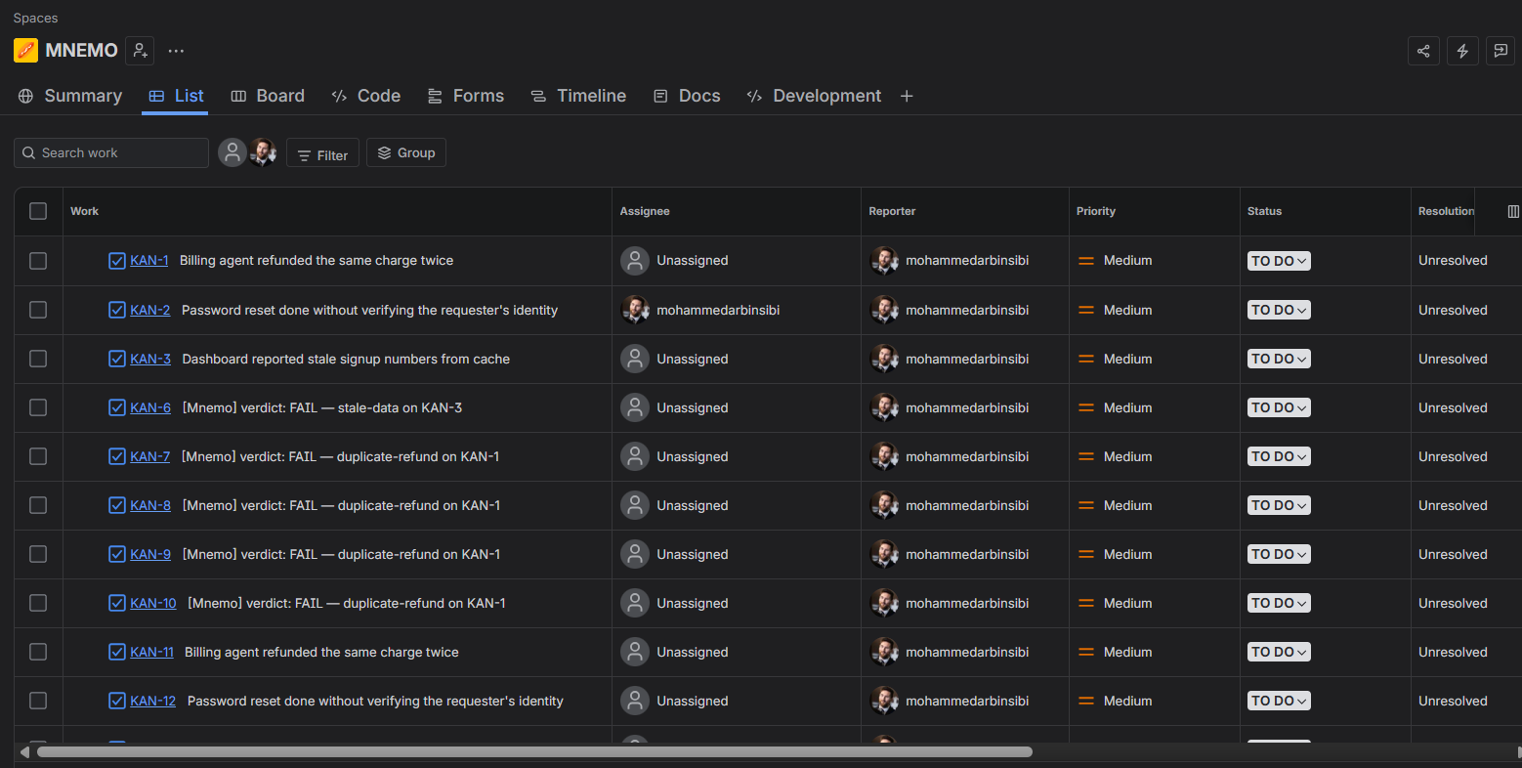This screenshot has width=1522, height=768.
Task: Open the TO DO status dropdown for KAN-1
Action: (x=1279, y=261)
